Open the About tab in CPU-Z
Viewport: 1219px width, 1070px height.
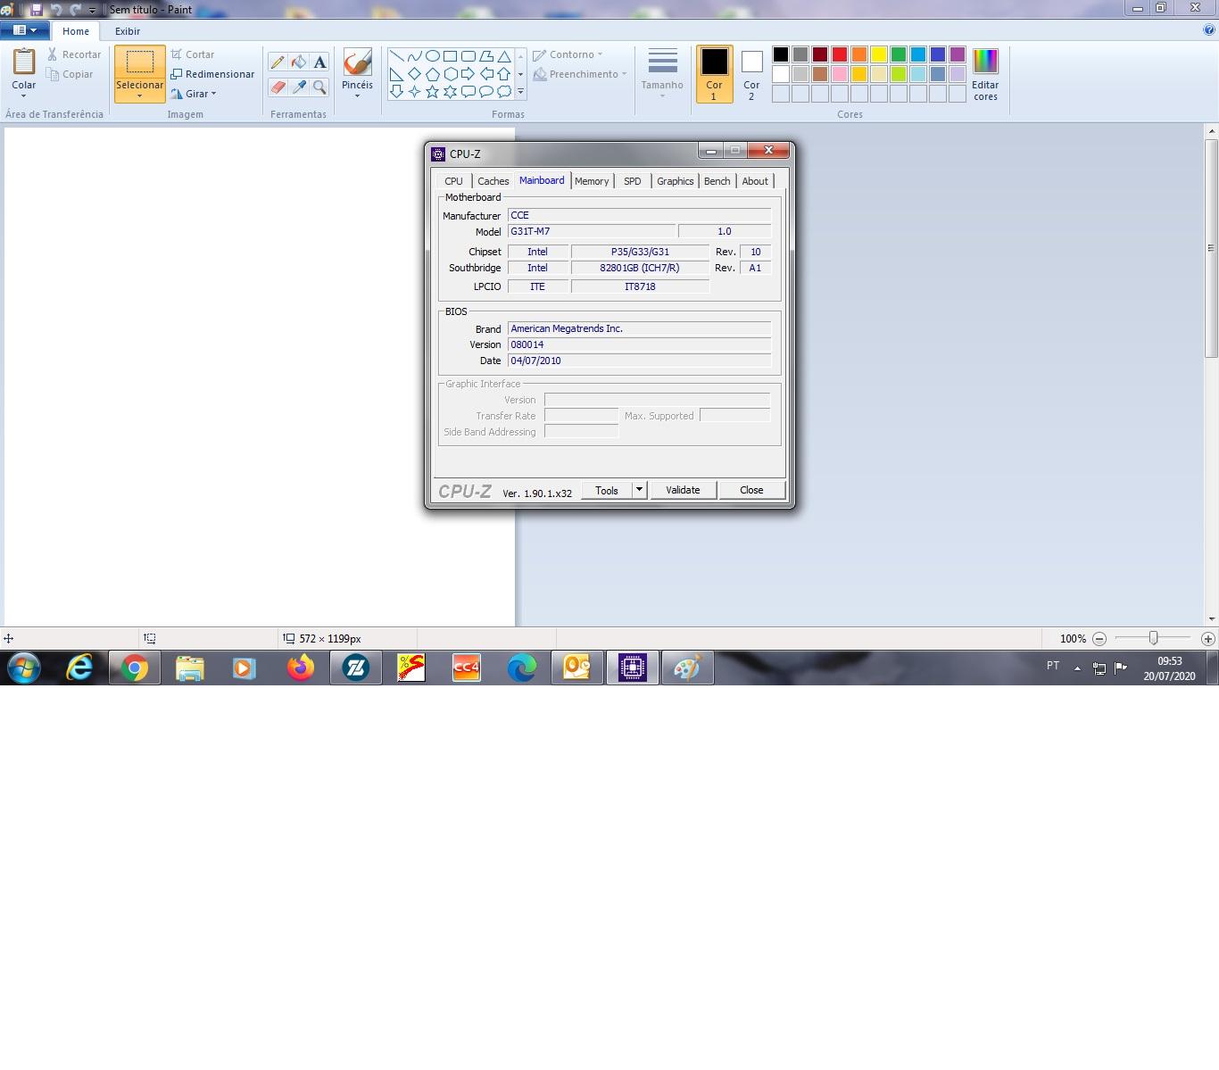[755, 181]
